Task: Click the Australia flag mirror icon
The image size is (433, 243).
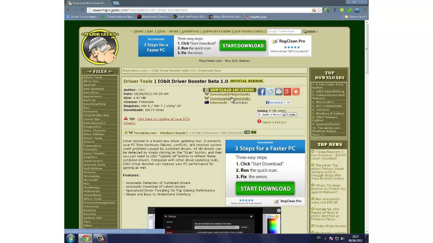Action: [x=207, y=103]
